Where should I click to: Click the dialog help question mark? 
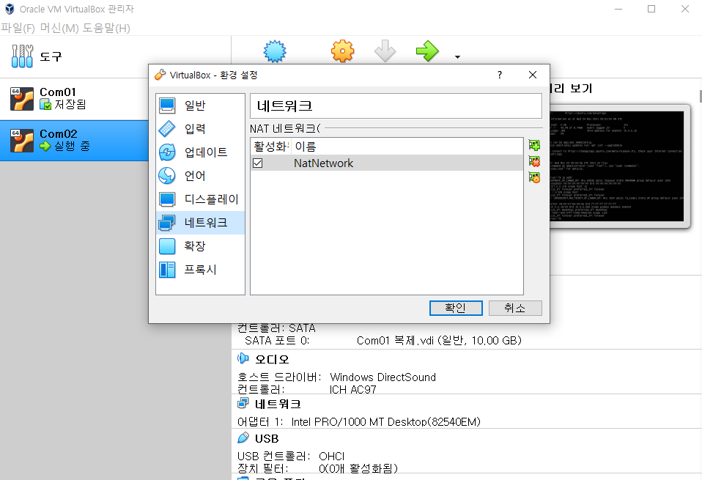[x=500, y=75]
